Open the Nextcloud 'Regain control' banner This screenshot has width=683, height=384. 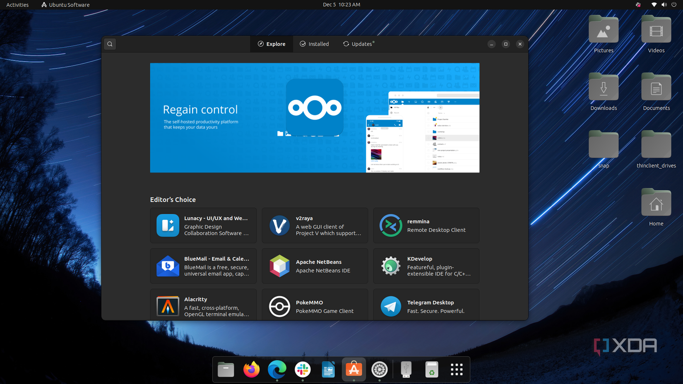[315, 118]
